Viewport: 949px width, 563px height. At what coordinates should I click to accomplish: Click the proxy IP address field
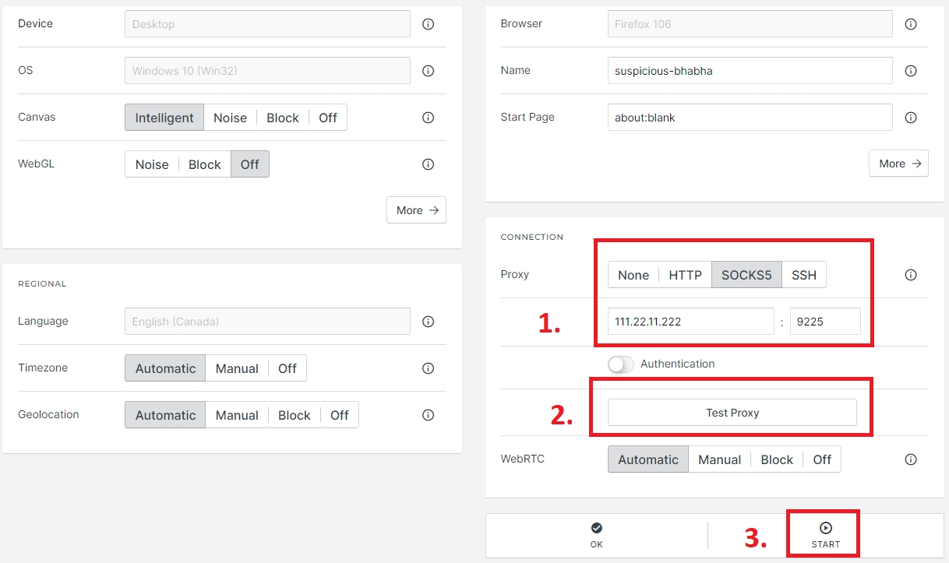690,322
